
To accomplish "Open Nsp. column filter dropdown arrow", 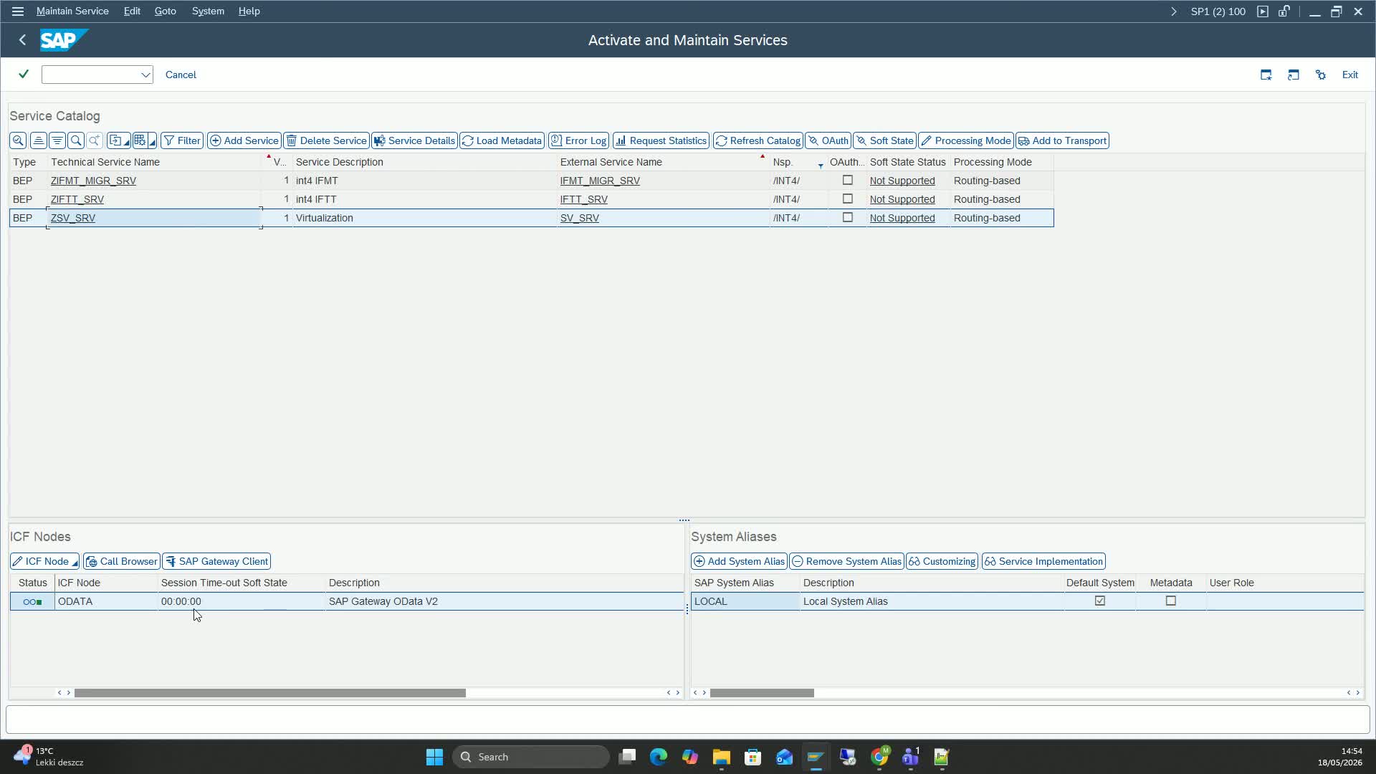I will pyautogui.click(x=821, y=166).
